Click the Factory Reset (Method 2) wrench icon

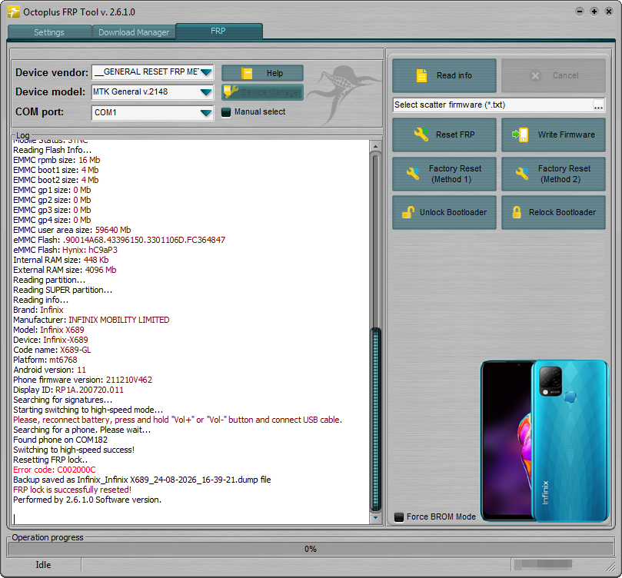[521, 174]
